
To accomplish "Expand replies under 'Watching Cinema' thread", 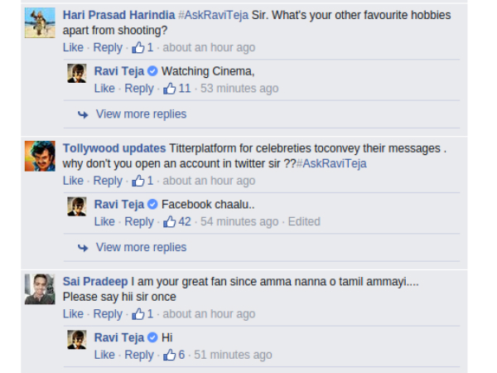I will 141,114.
